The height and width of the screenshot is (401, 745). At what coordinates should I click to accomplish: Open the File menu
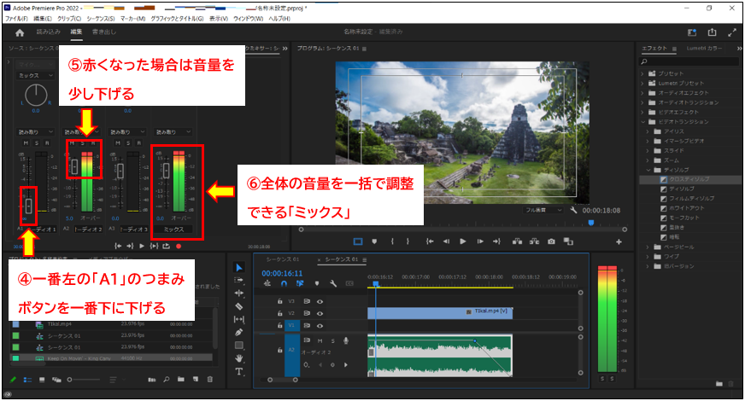point(16,19)
